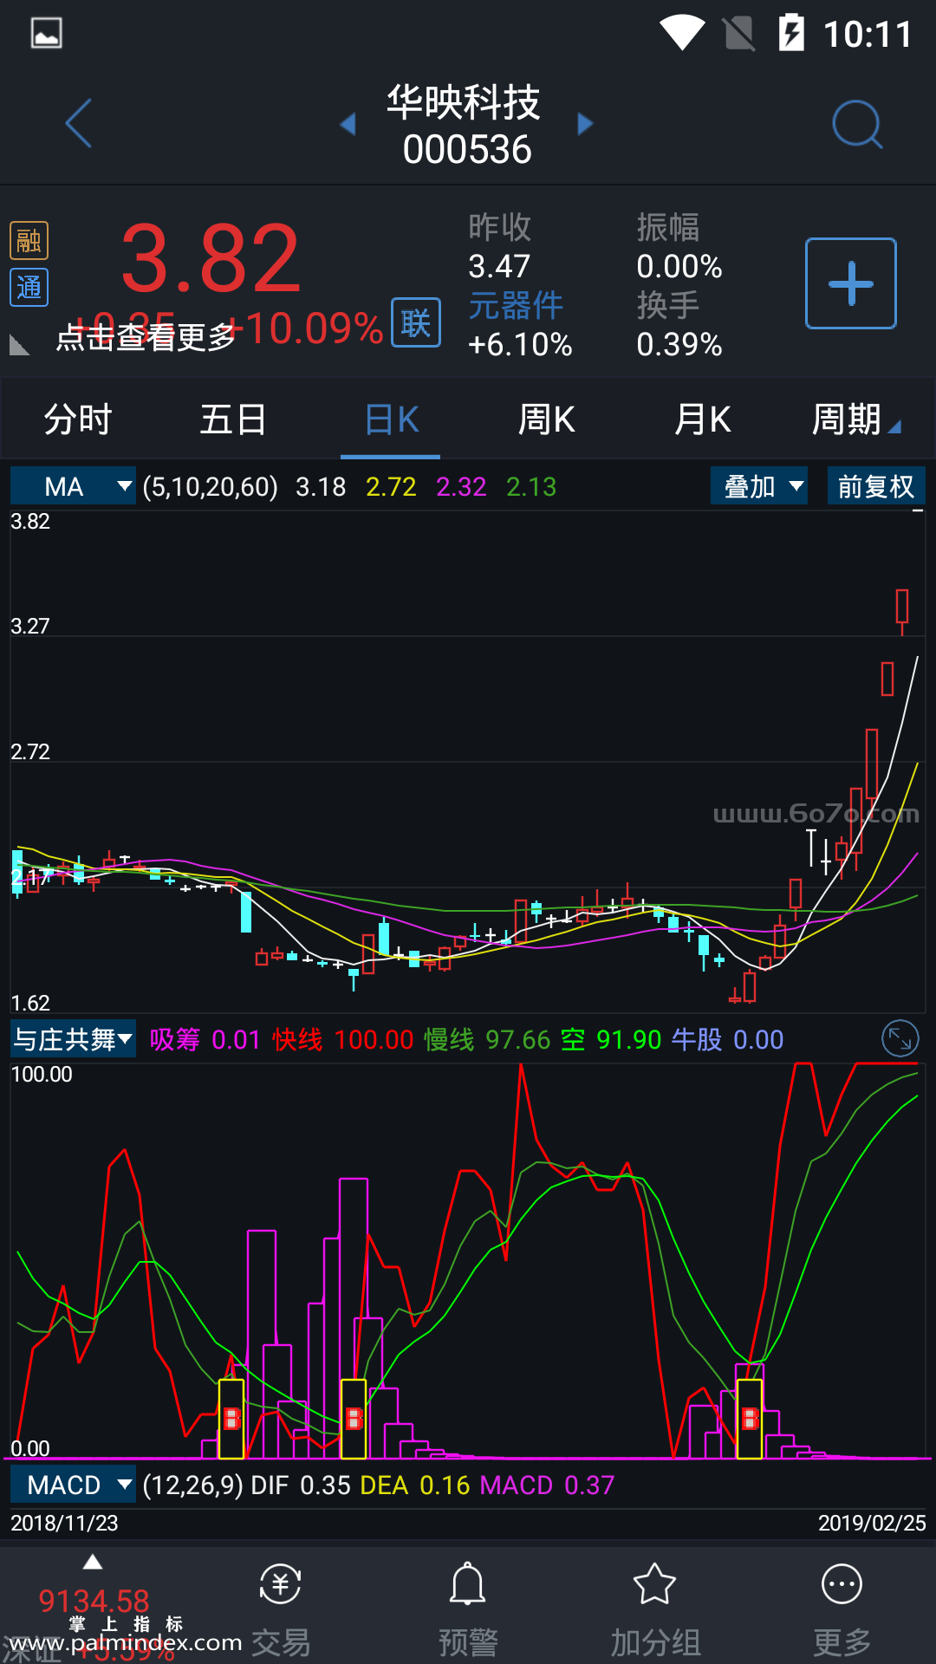
Task: Switch to next stock with right triangle
Action: [585, 124]
